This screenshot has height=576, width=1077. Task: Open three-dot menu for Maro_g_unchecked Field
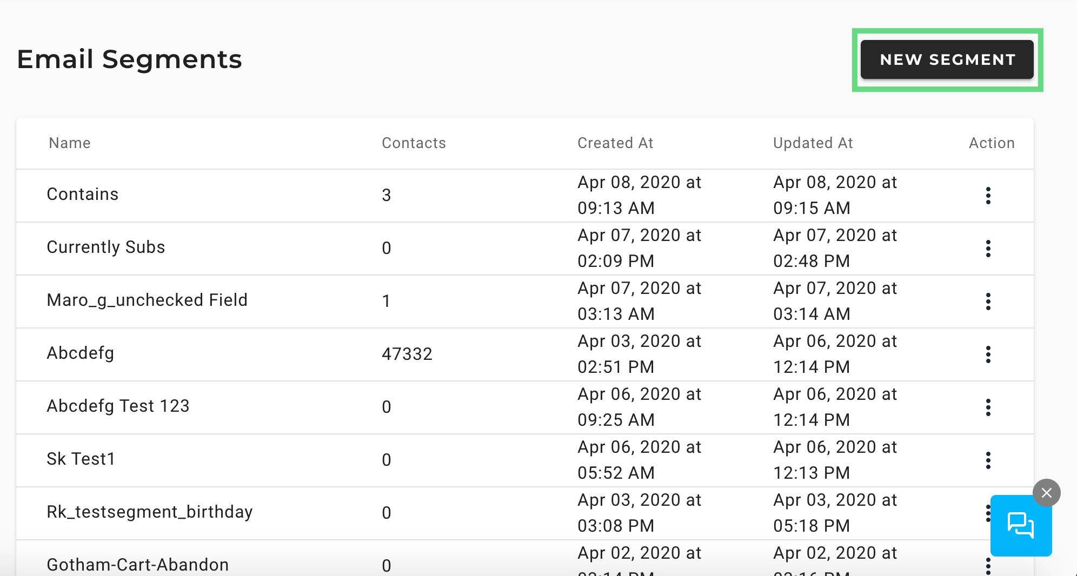click(988, 302)
